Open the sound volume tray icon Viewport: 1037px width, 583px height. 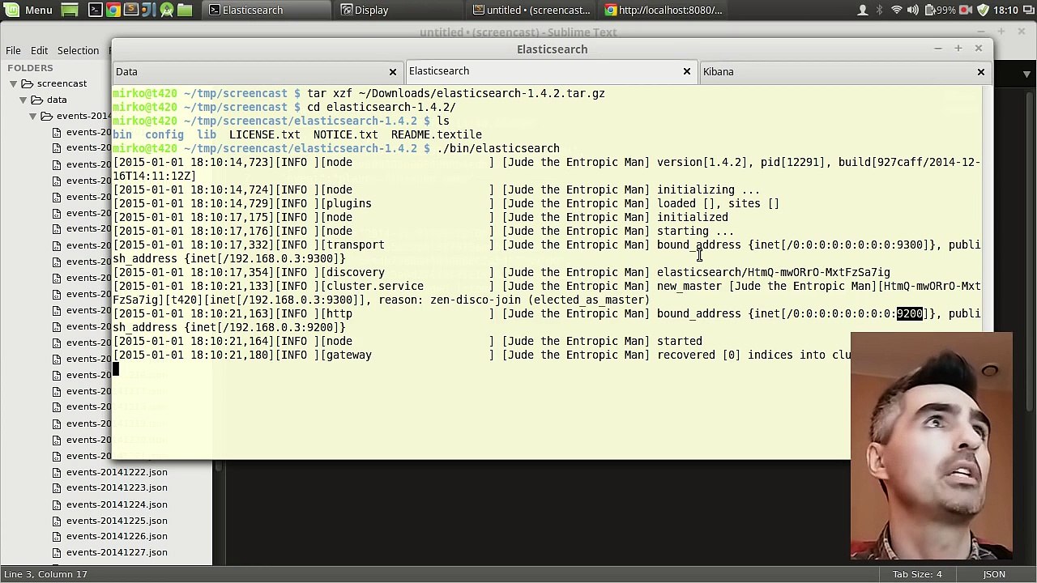click(x=913, y=10)
